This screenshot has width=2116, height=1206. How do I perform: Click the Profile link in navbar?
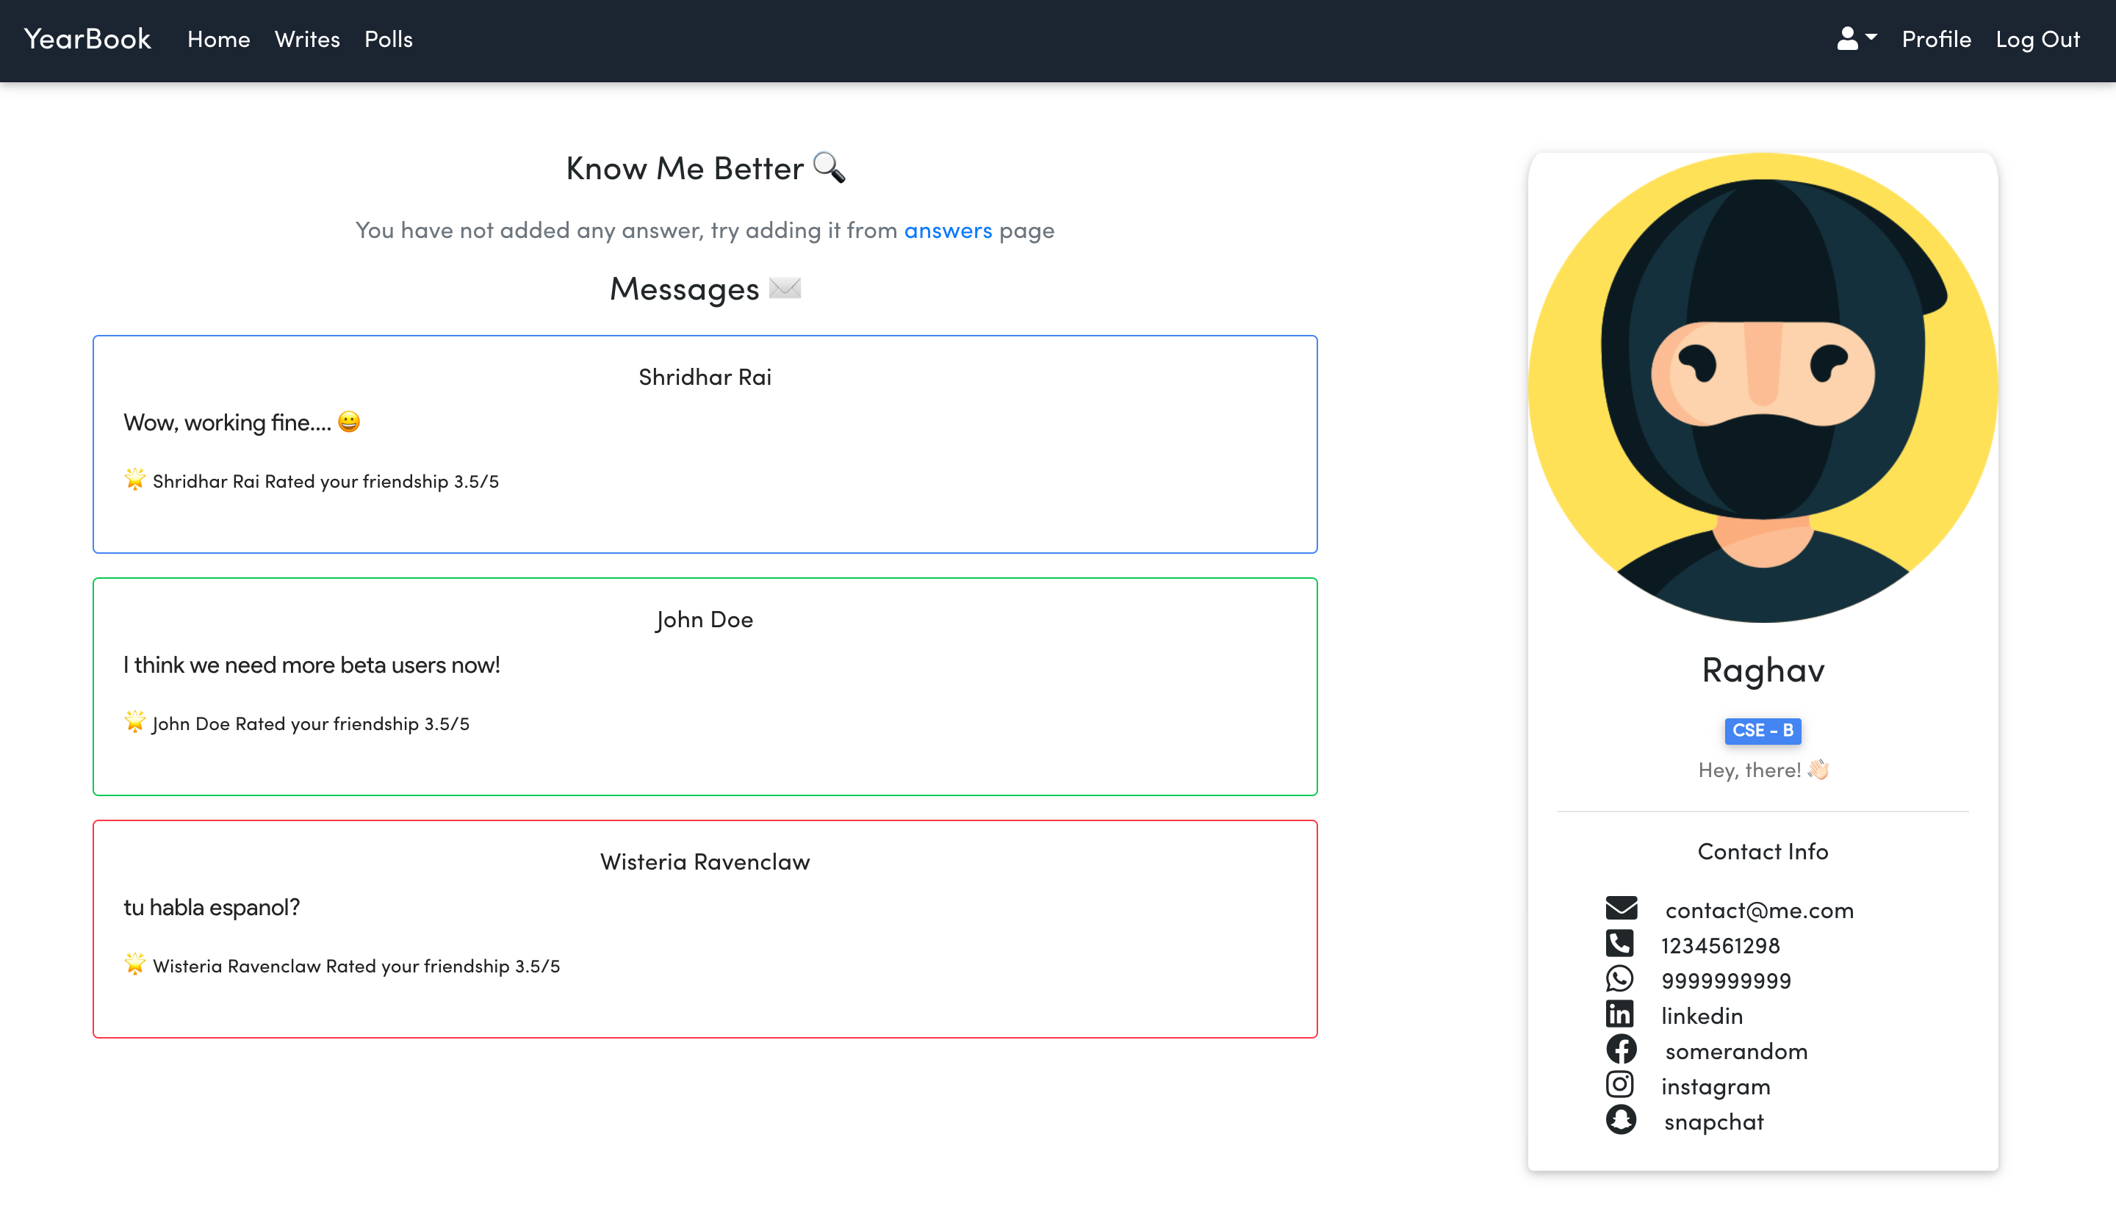[1935, 39]
